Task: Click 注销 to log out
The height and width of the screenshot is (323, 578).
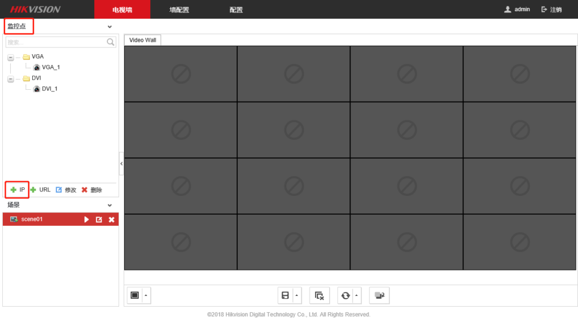Action: point(551,10)
